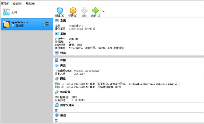
Task: Click the OHCI USB controller value
Action: 74,97
